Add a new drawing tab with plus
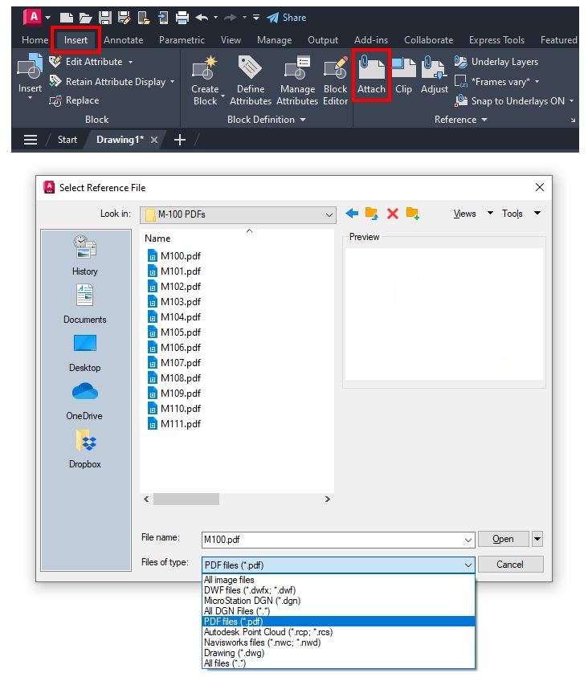 (180, 140)
